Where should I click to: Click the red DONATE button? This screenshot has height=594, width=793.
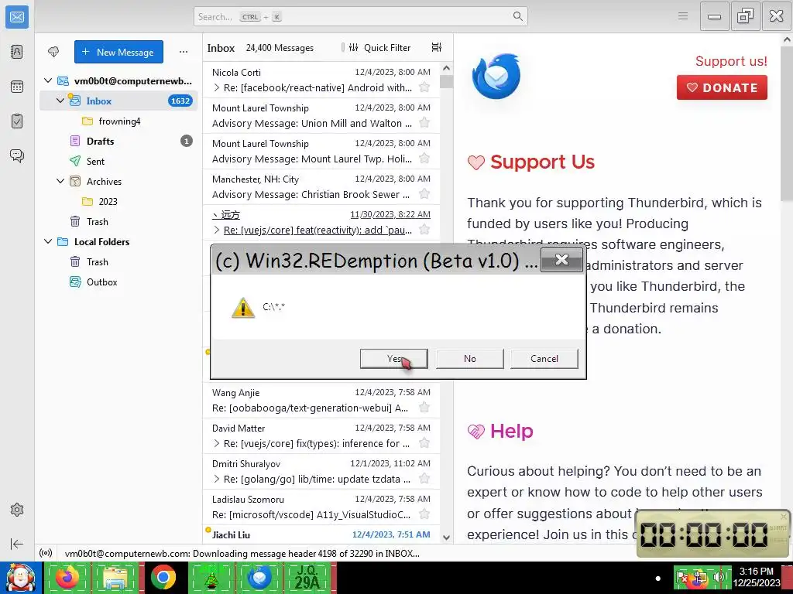click(x=722, y=87)
